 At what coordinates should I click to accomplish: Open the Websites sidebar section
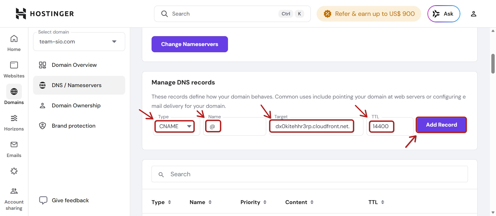[x=14, y=70]
